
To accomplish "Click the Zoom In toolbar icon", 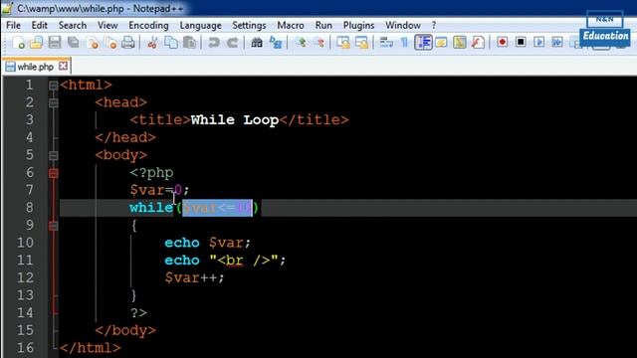I will coord(301,42).
